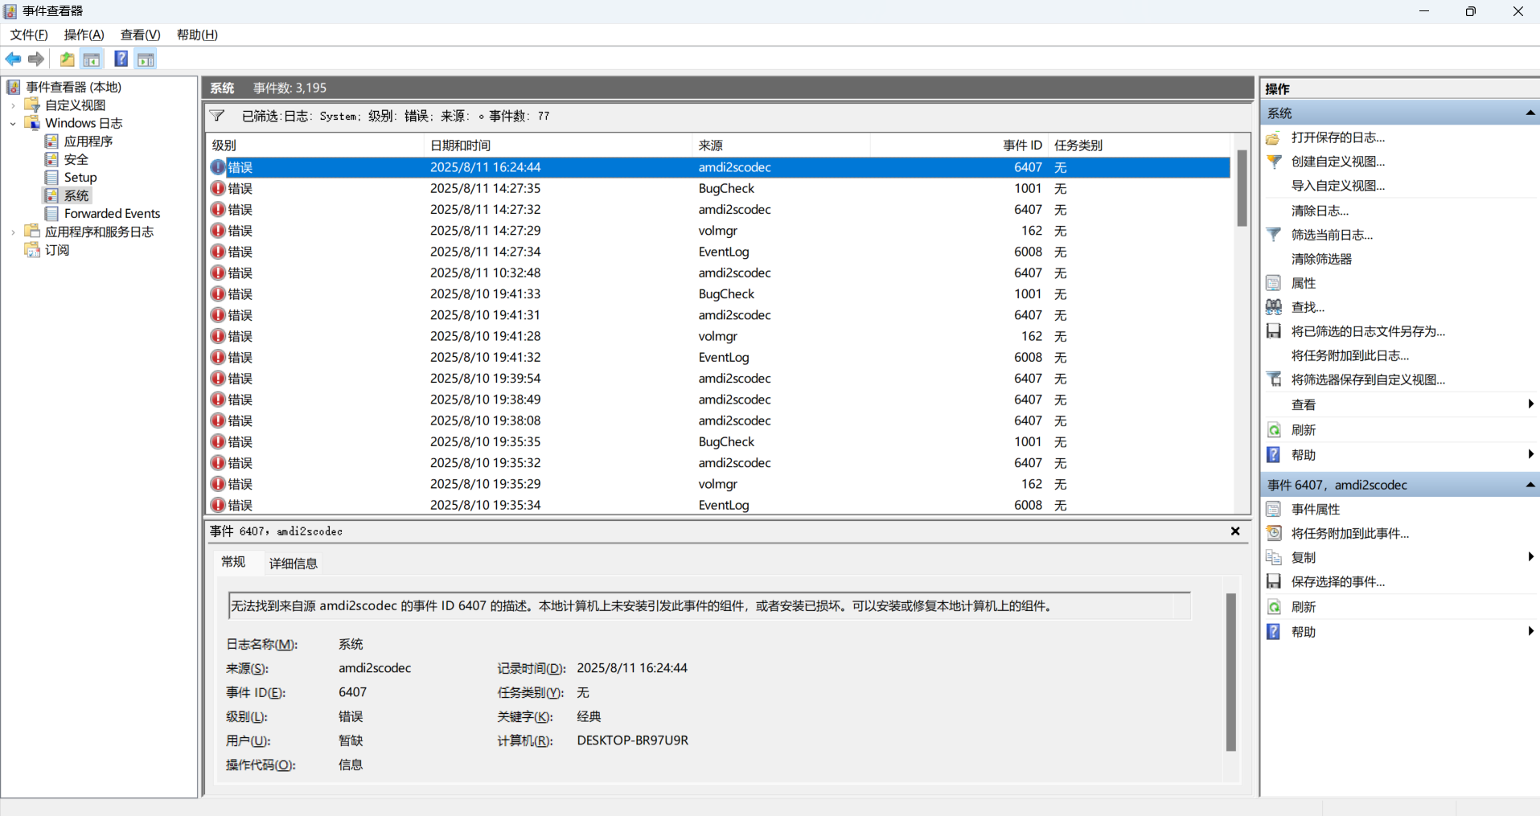Open the 操作(A) menu
The width and height of the screenshot is (1540, 816).
84,35
